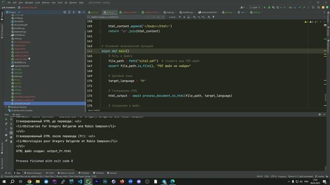Click the rollback undo arrow in top toolbar
This screenshot has height=185, width=330.
point(313,7)
